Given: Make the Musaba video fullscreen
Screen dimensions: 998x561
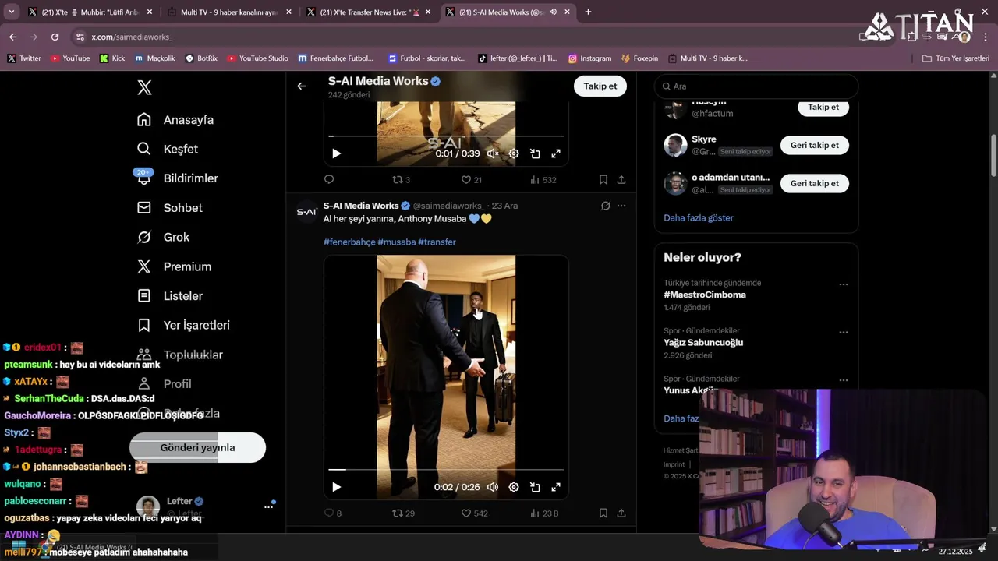Looking at the screenshot, I should (556, 487).
